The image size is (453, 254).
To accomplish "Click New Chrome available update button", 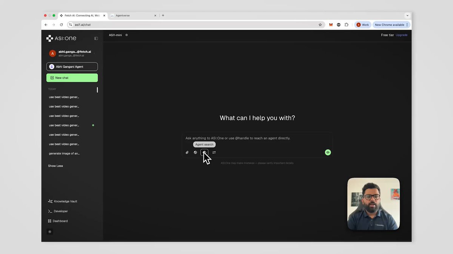I will tap(391, 25).
